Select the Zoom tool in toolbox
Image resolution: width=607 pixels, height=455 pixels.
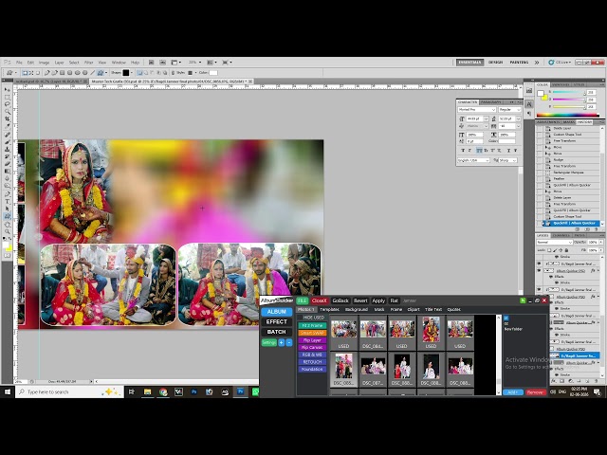point(8,231)
